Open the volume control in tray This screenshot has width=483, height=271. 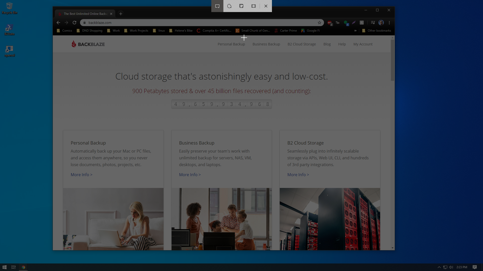(451, 267)
